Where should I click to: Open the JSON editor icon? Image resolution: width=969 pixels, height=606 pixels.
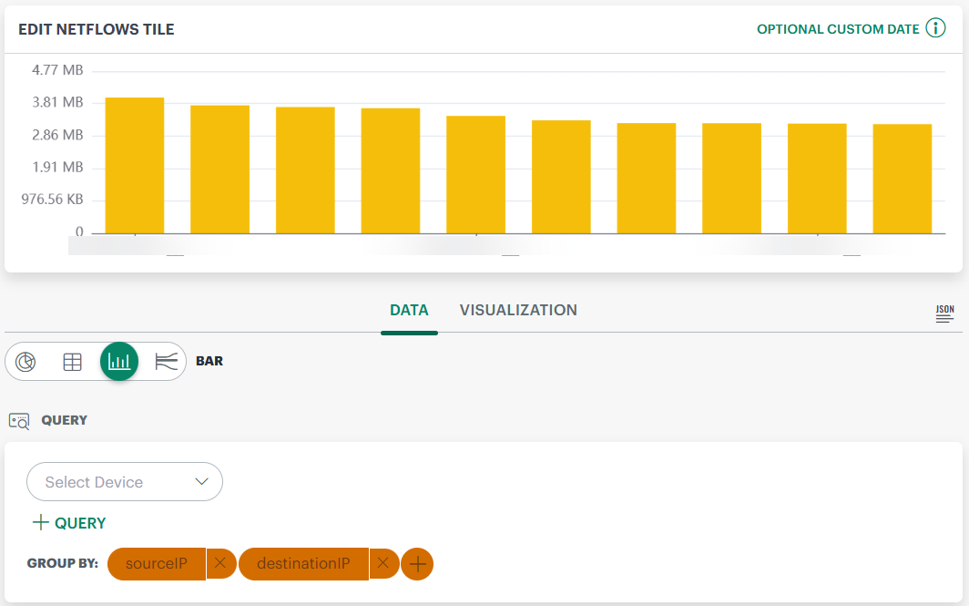click(x=944, y=314)
